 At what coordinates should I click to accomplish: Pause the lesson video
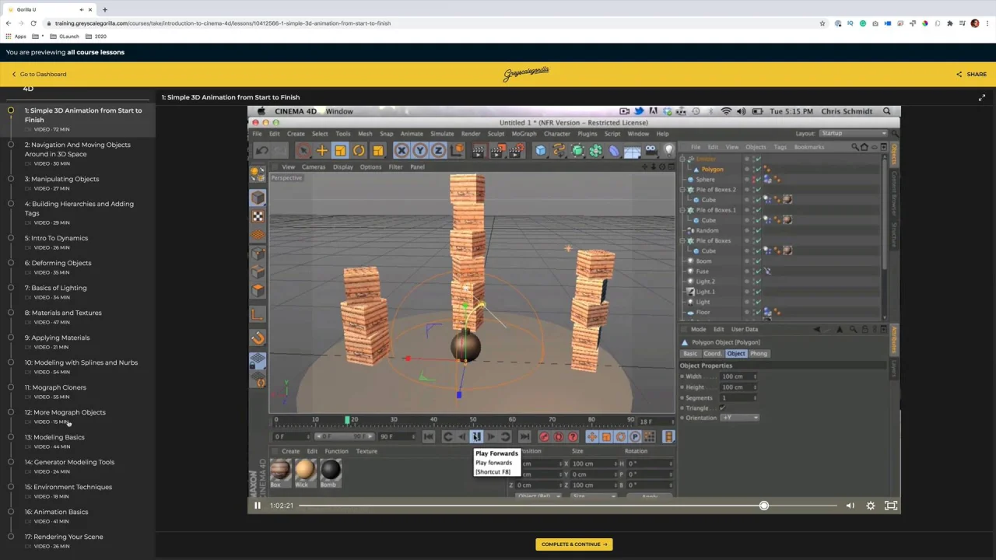258,506
